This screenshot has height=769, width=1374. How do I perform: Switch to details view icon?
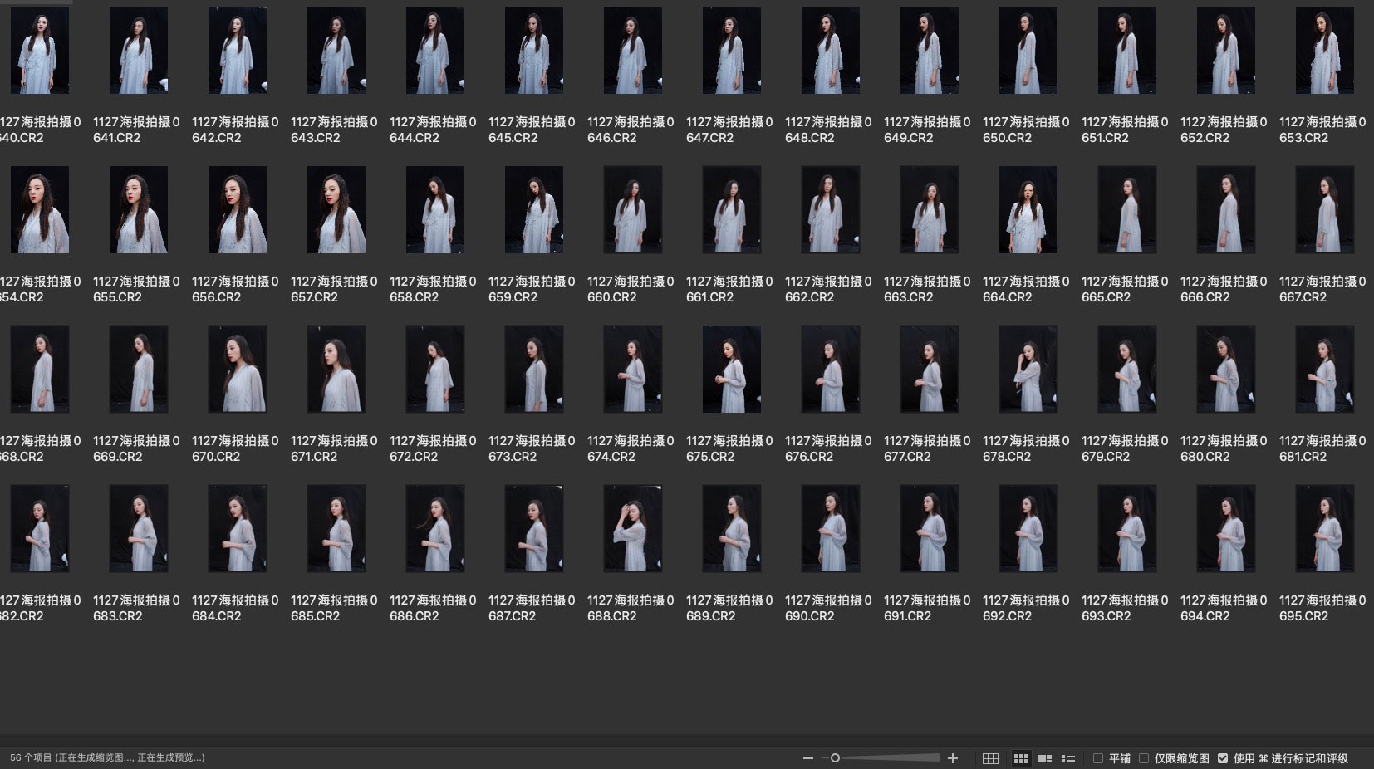[x=1045, y=758]
